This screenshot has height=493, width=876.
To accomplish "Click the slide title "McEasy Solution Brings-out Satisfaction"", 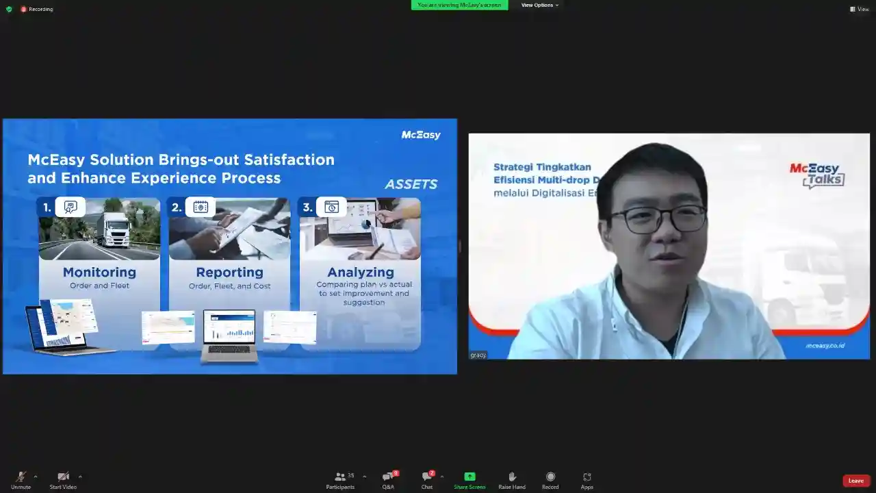I will 181,160.
